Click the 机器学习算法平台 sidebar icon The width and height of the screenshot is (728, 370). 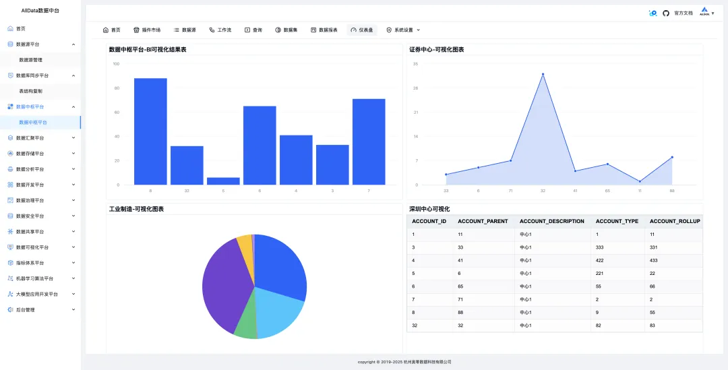pos(10,278)
